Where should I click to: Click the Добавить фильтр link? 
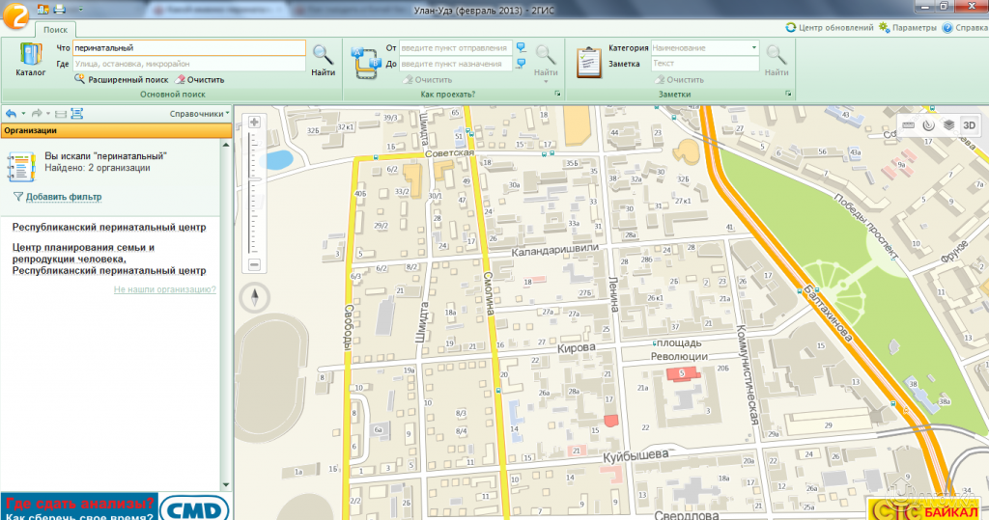tap(63, 197)
